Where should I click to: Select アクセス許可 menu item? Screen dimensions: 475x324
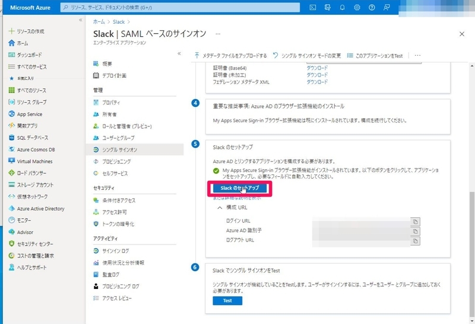pos(110,212)
